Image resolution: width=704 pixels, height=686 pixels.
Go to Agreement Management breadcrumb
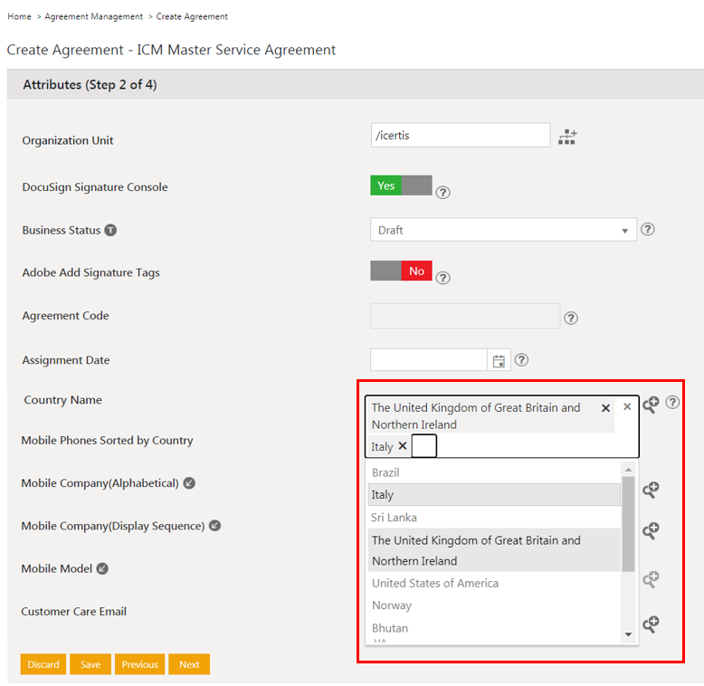click(94, 16)
